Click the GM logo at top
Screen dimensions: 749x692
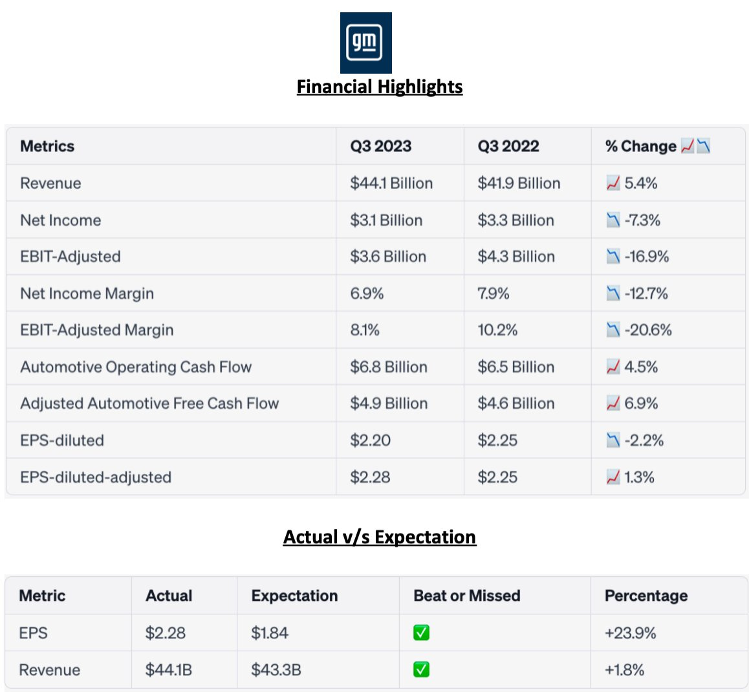pyautogui.click(x=365, y=43)
